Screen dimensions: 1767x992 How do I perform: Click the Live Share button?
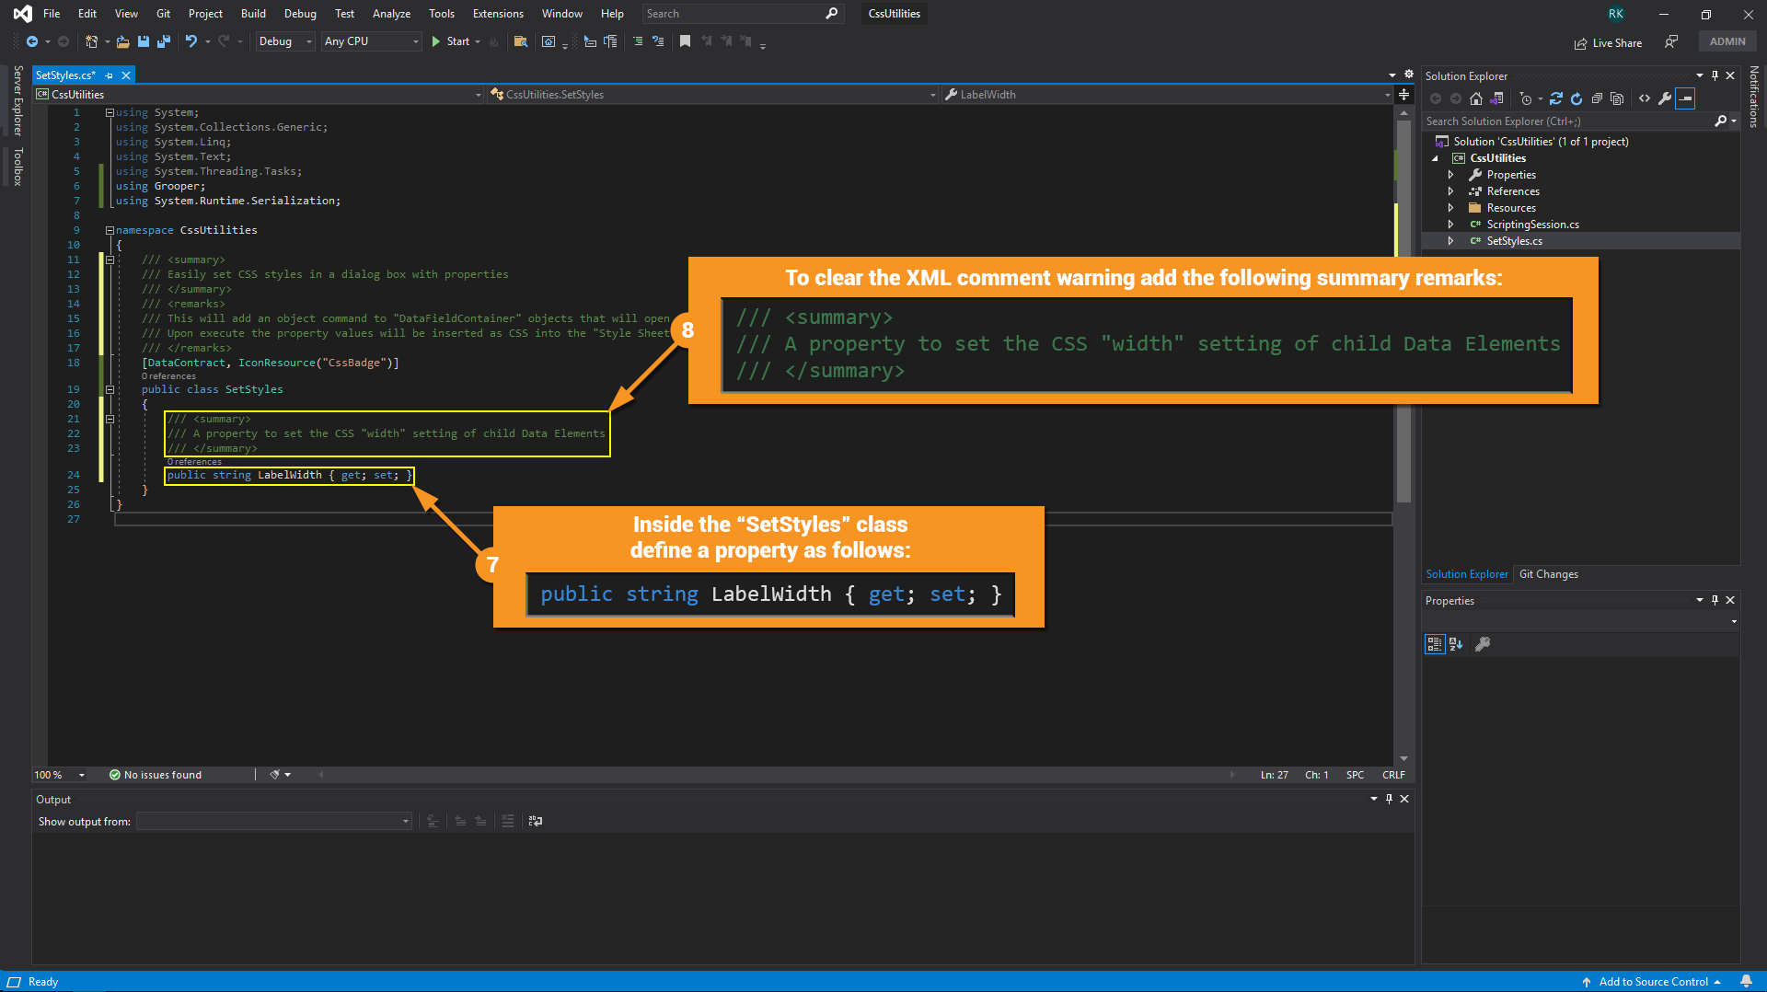pyautogui.click(x=1608, y=42)
